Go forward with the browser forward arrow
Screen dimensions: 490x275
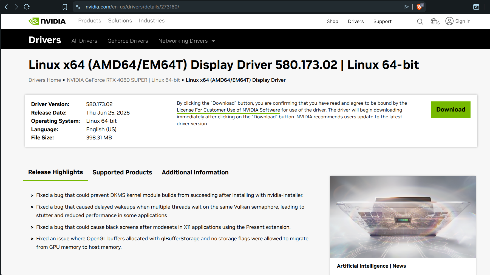16,7
